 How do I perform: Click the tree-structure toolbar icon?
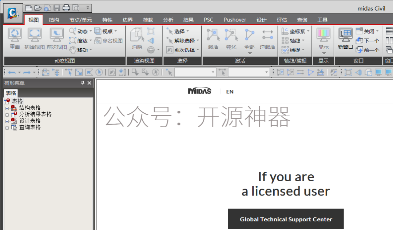pyautogui.click(x=56, y=72)
